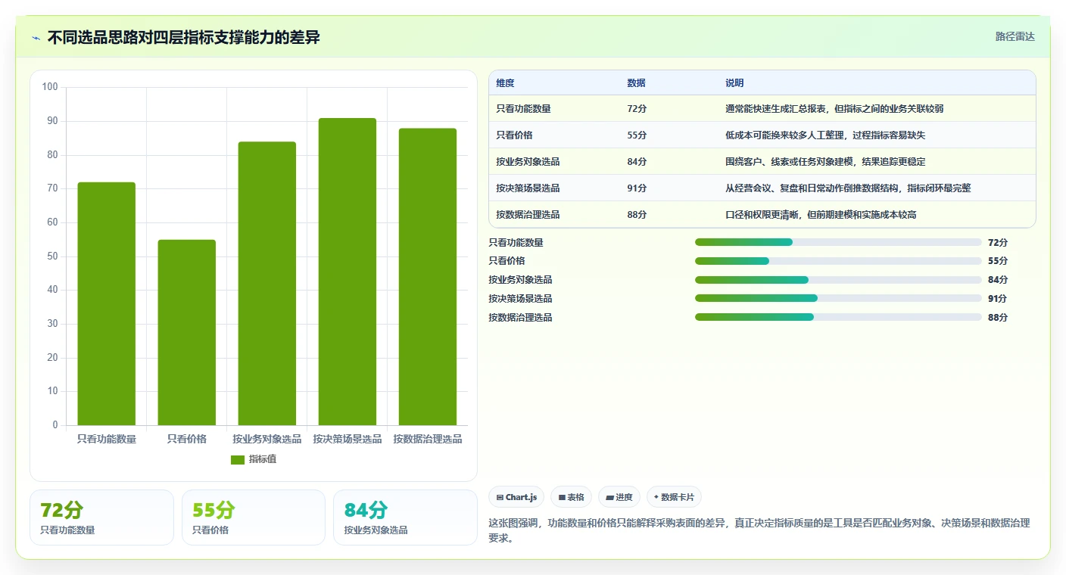Click the 按数据治理选品 bar in the chart
The height and width of the screenshot is (575, 1066).
[428, 277]
